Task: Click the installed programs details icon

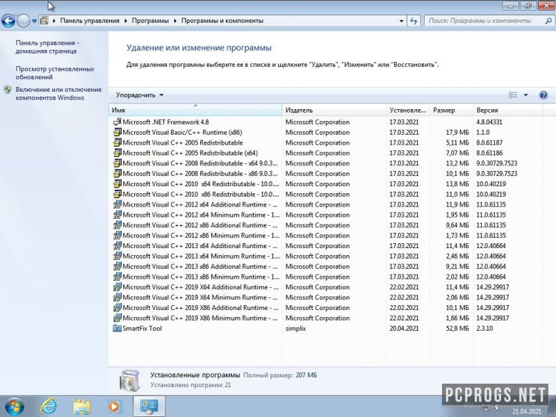Action: (130, 380)
